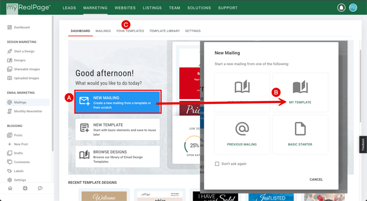Click the help chat icon in sidebar footer
This screenshot has width=367, height=201.
pos(40,188)
